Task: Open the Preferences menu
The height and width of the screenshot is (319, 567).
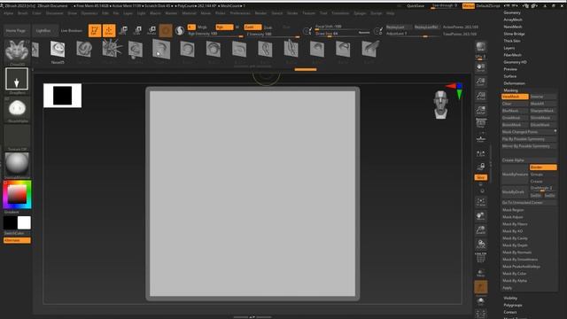Action: click(x=240, y=13)
